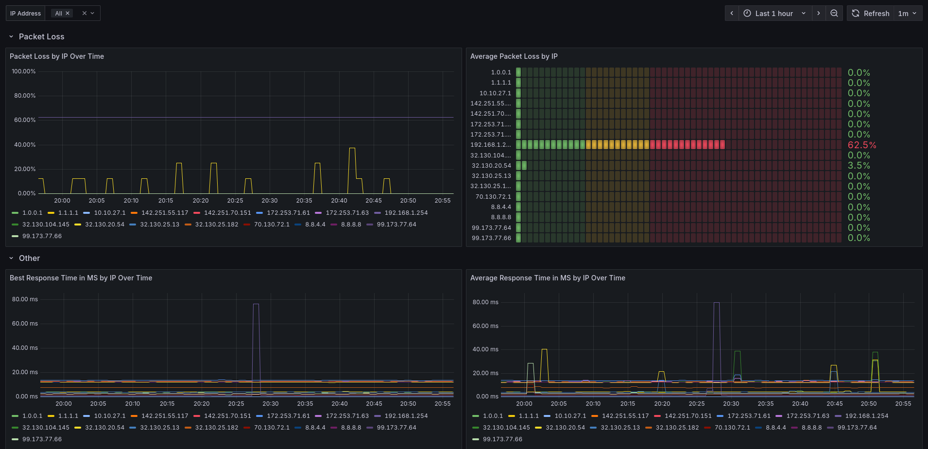Collapse the Other row section

pos(11,259)
